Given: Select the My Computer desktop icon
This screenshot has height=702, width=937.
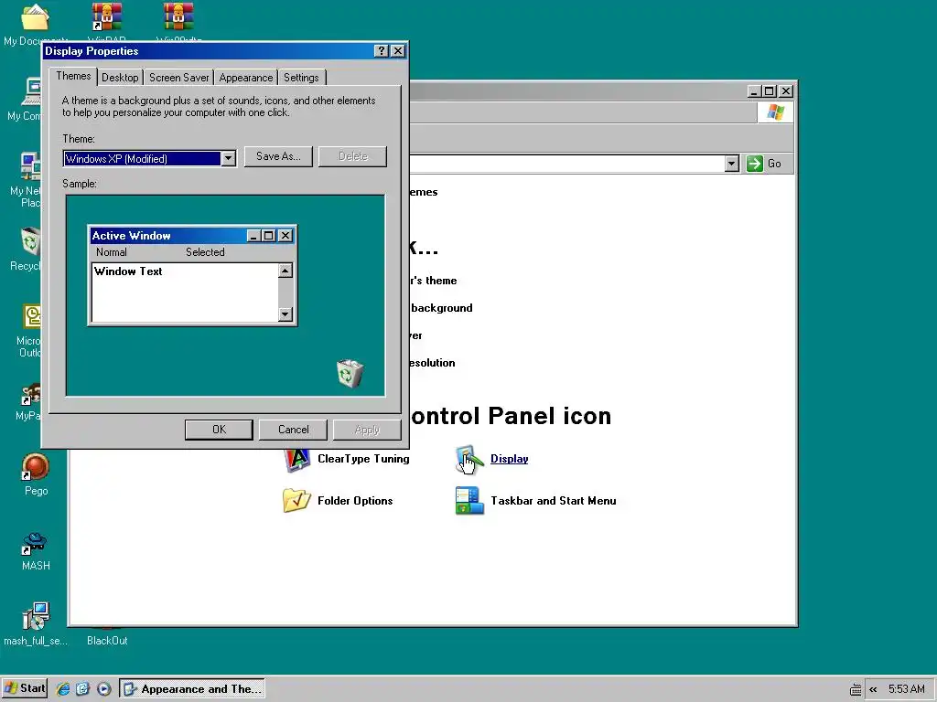Looking at the screenshot, I should tap(31, 92).
